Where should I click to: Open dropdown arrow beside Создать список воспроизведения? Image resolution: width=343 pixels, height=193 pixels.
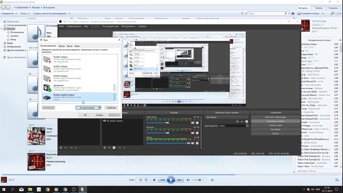(x=69, y=13)
